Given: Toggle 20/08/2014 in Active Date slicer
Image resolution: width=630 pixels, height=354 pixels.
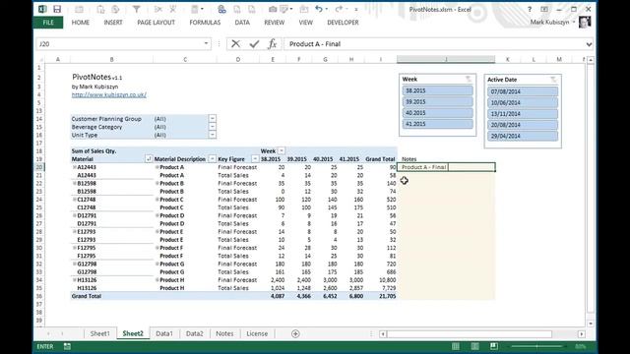Looking at the screenshot, I should click(x=523, y=125).
